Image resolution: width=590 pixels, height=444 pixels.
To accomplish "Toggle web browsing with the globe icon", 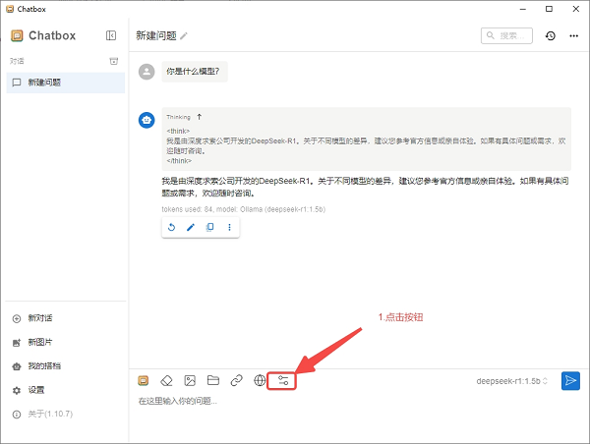I will (260, 381).
